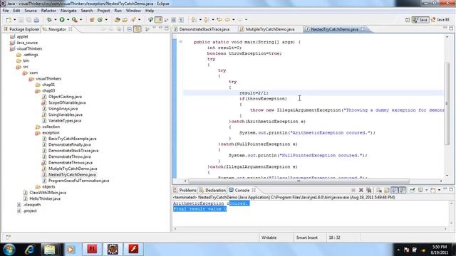Open the Refactor menu
Image resolution: width=456 pixels, height=256 pixels.
tap(48, 11)
